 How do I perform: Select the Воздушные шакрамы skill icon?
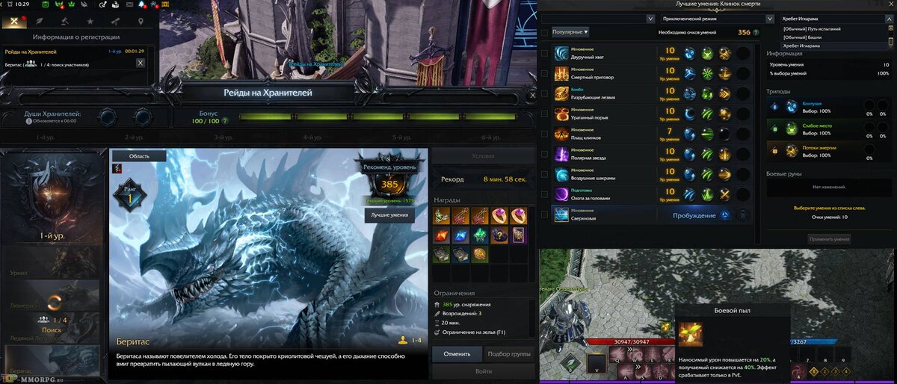pyautogui.click(x=561, y=175)
